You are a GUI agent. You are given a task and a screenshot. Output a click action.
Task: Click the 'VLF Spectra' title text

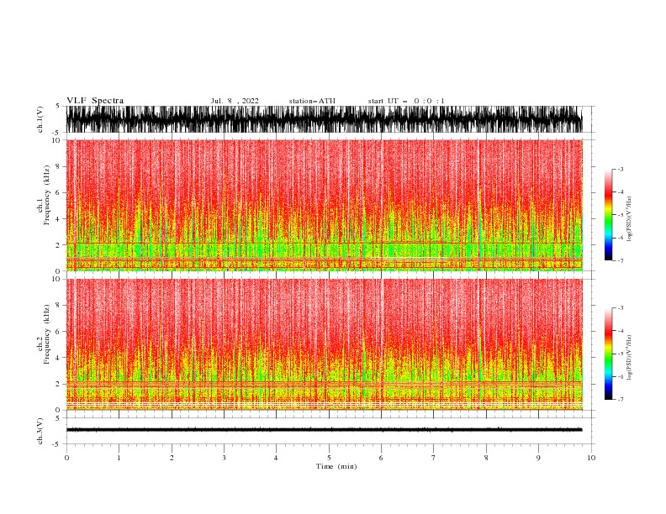tap(95, 101)
